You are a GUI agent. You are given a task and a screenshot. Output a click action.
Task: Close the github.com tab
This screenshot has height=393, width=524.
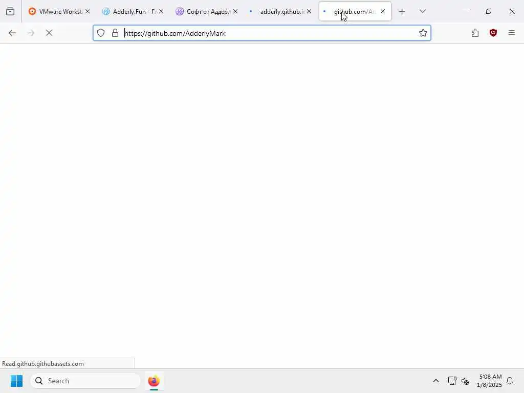383,11
